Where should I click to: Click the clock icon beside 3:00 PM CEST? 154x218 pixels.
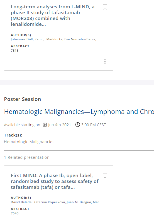click(x=77, y=125)
